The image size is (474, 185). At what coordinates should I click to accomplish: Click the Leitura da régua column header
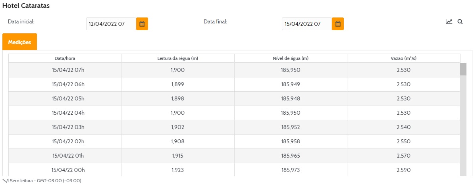[178, 58]
